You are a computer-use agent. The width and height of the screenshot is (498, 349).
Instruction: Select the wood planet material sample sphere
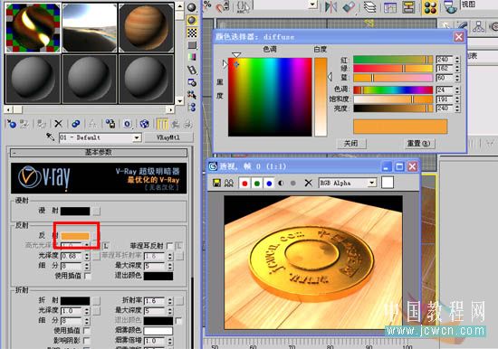click(x=147, y=28)
